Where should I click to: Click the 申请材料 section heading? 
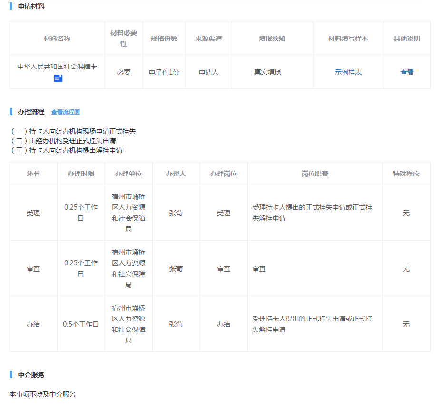tap(31, 7)
